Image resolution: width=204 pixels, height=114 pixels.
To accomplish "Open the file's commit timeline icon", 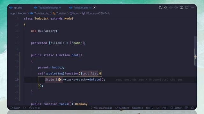I will (165, 8).
